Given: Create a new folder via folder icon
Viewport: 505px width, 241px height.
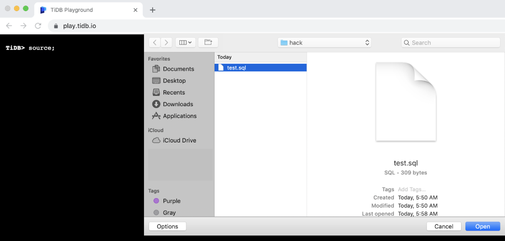Looking at the screenshot, I should click(208, 43).
